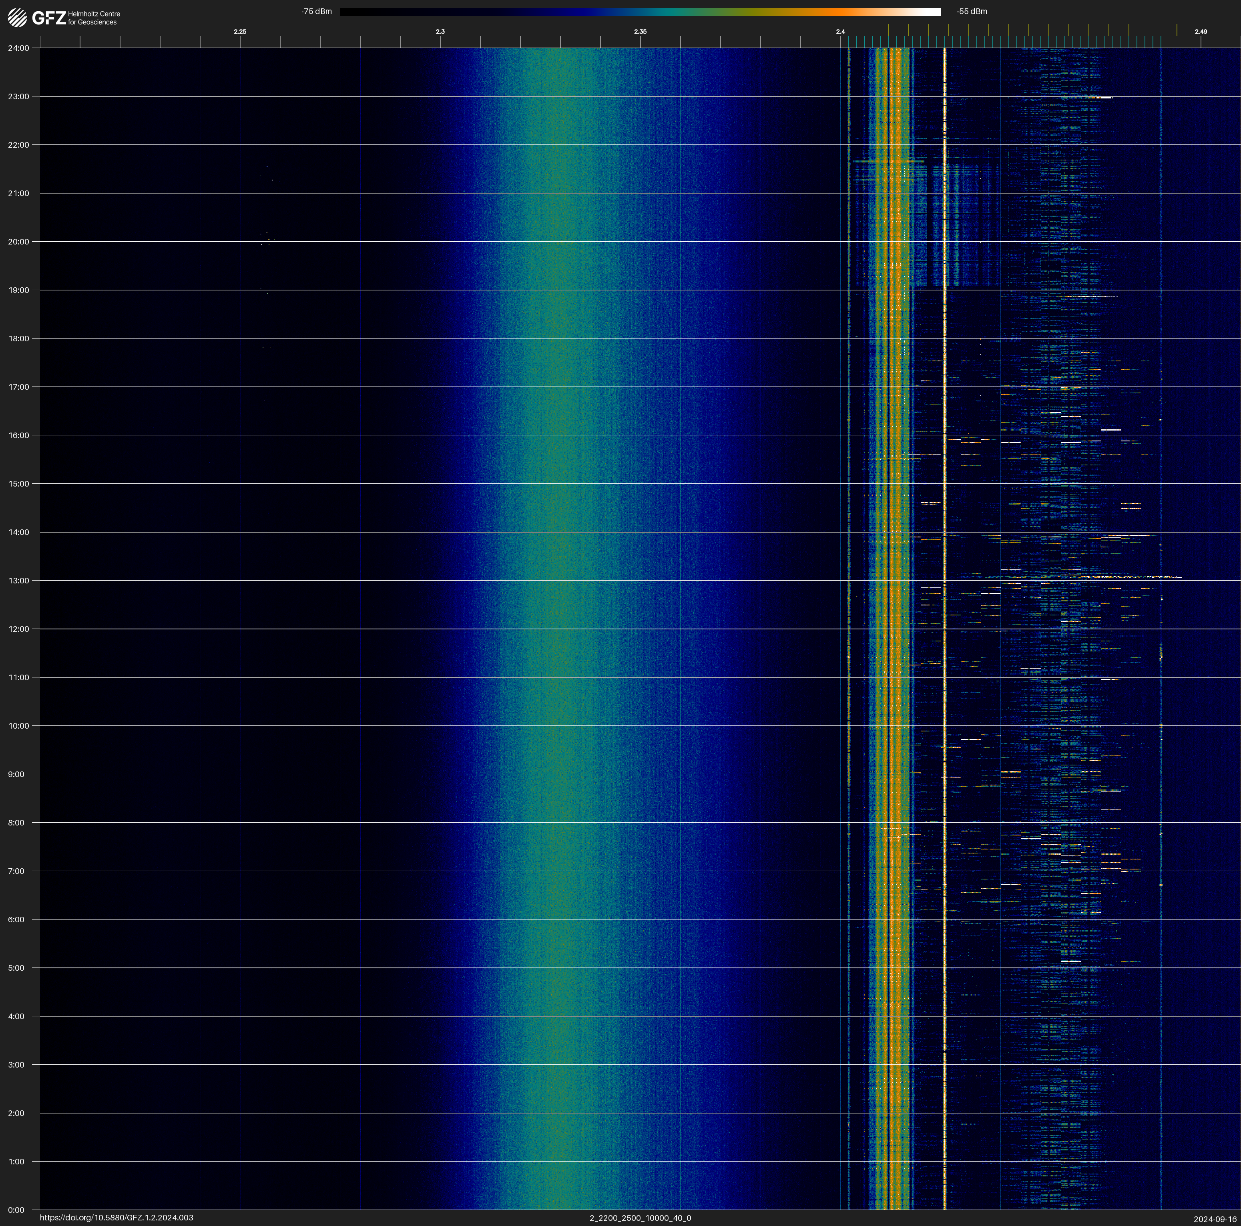Click the 2.4 frequency axis label
Viewport: 1241px width, 1226px height.
coord(840,32)
